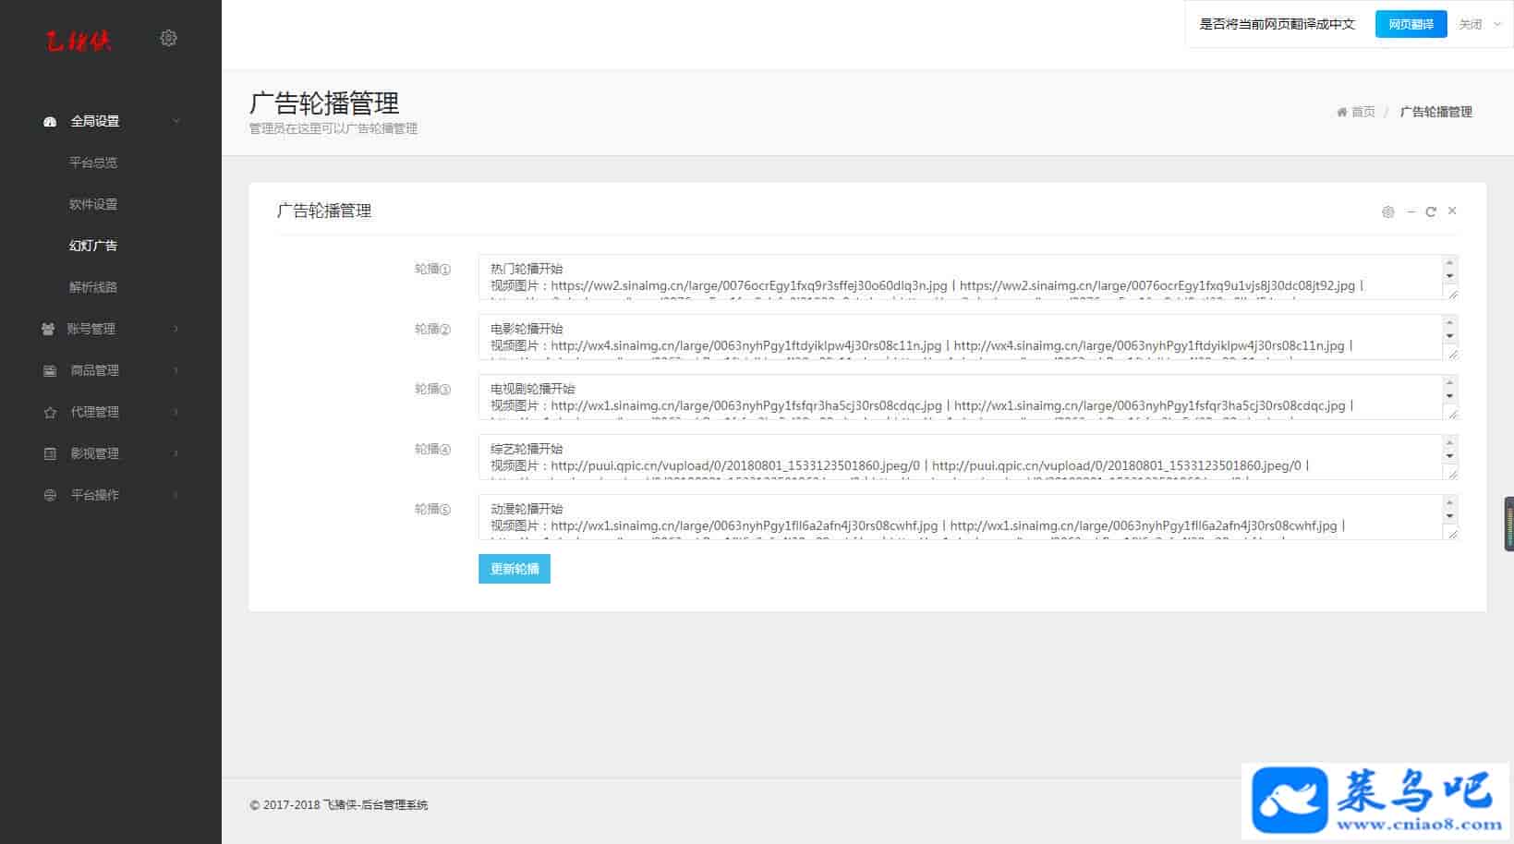This screenshot has width=1514, height=844.
Task: Click the gear settings icon beside the logo
Action: click(168, 38)
